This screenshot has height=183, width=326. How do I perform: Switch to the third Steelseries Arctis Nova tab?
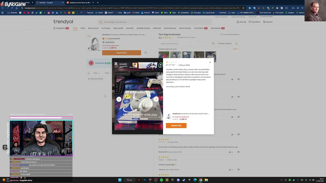pyautogui.click(x=80, y=3)
